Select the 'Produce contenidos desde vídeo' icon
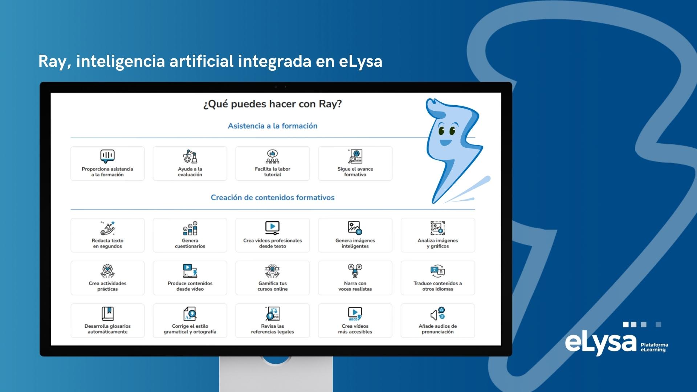Screen dimensions: 697x392 [x=190, y=271]
